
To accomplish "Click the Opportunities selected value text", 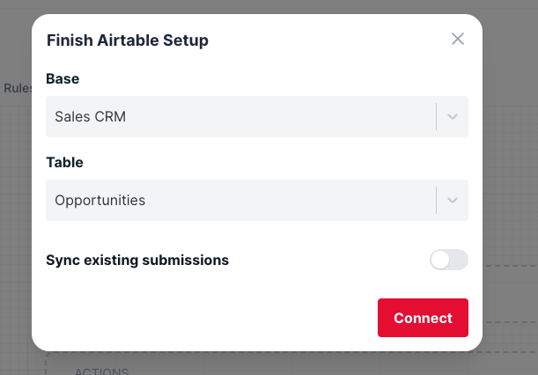I will coord(99,200).
